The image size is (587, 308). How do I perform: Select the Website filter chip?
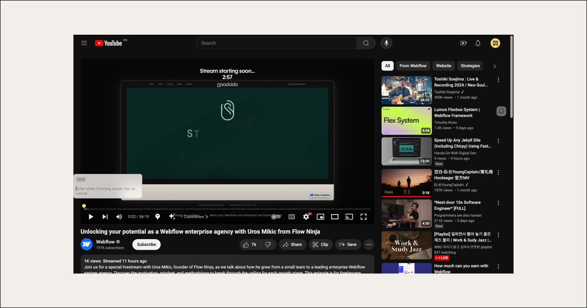tap(444, 66)
